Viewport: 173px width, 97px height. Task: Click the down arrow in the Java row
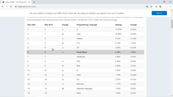[x=63, y=34]
